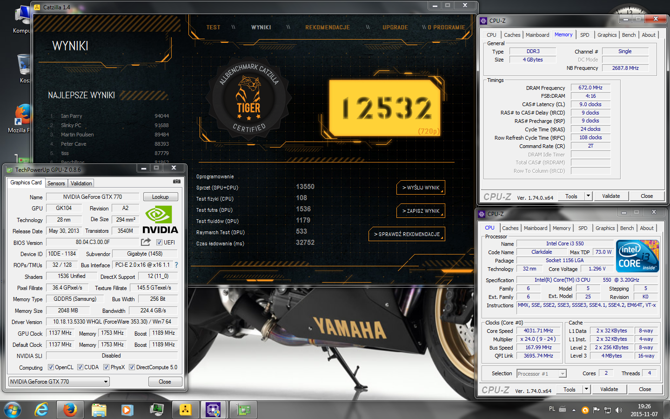Select Mainboard tab in lower CPU-Z window
This screenshot has width=670, height=419.
536,228
